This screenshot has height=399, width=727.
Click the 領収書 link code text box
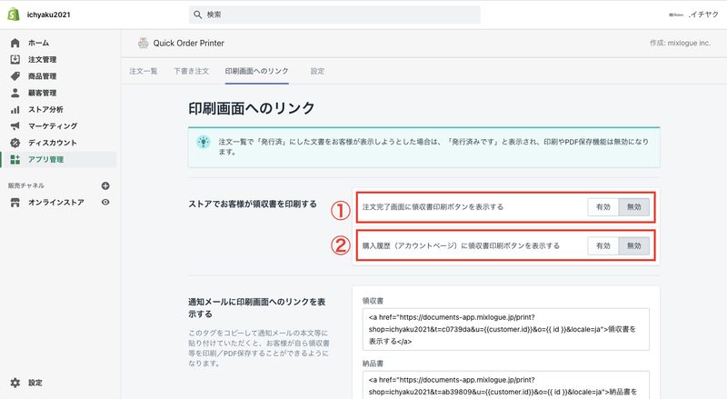[x=506, y=329]
